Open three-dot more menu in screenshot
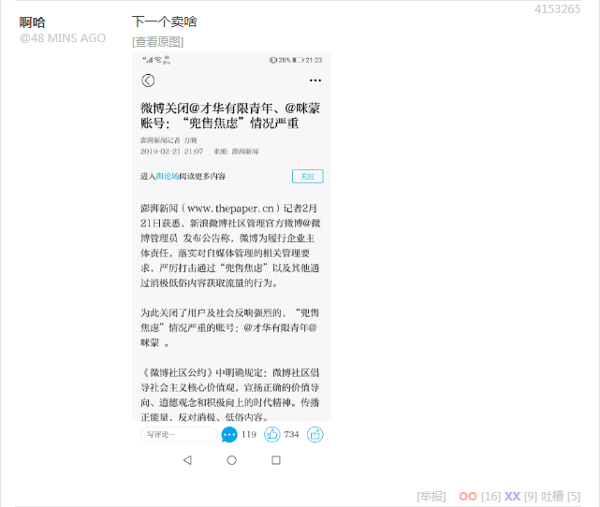Image resolution: width=600 pixels, height=507 pixels. click(x=315, y=80)
